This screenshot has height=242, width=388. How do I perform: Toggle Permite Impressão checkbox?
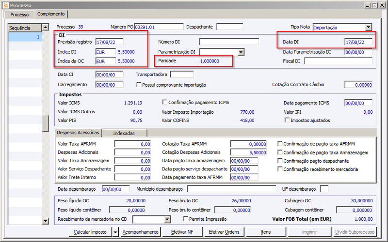pos(186,219)
